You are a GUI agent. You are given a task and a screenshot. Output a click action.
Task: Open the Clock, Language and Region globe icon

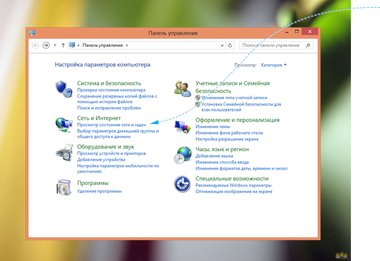(183, 155)
